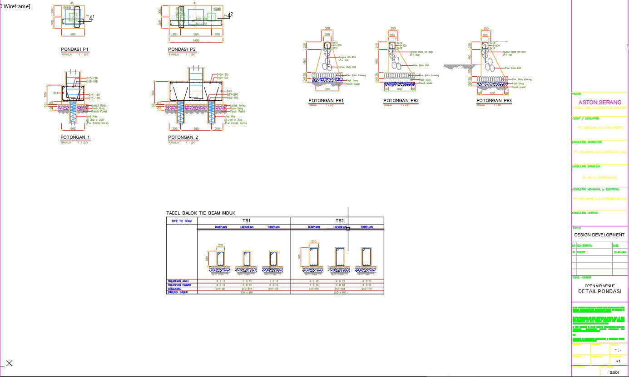The image size is (629, 377).
Task: Select the POTONGAN PB2 label
Action: [x=401, y=101]
